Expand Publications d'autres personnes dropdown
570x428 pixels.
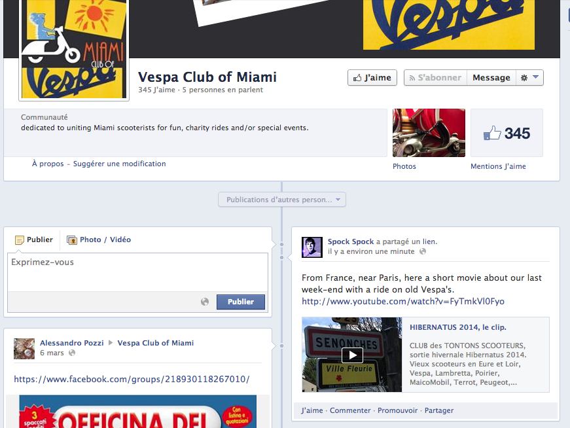coord(282,200)
